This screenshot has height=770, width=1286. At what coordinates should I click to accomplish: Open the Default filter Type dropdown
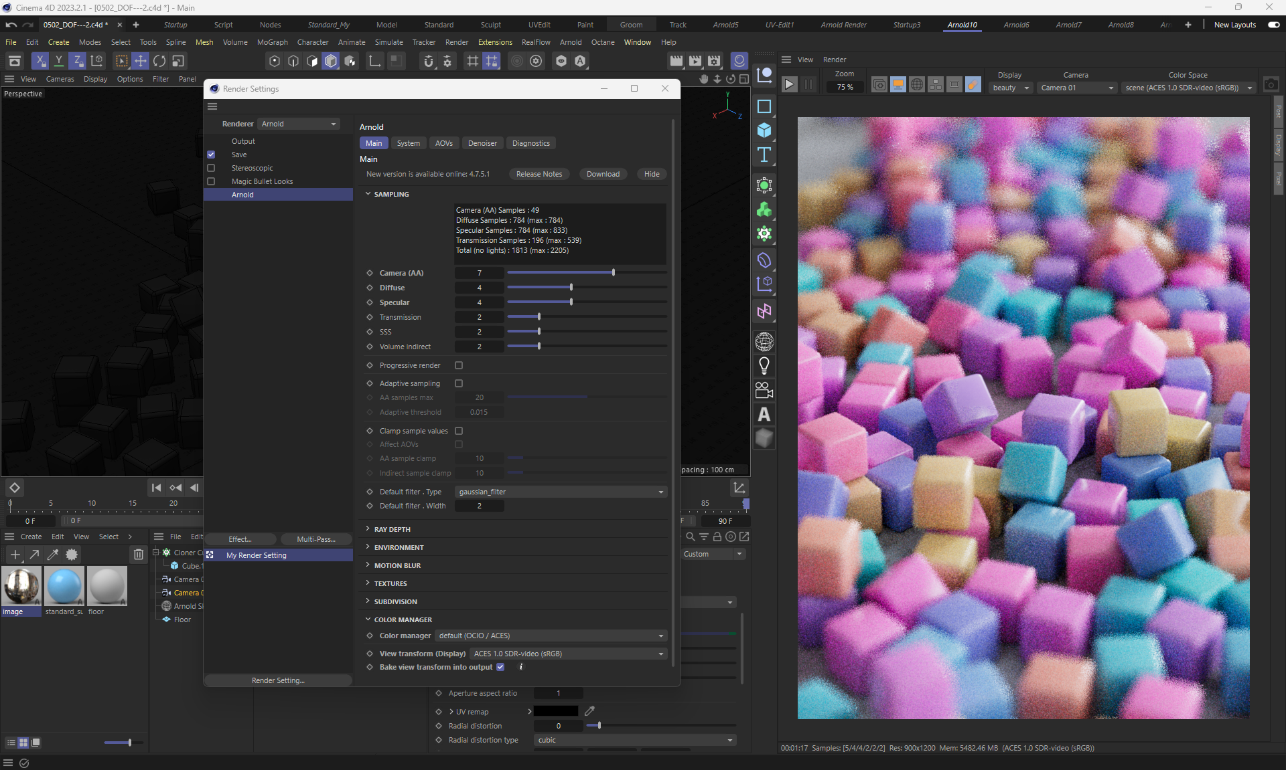point(561,492)
